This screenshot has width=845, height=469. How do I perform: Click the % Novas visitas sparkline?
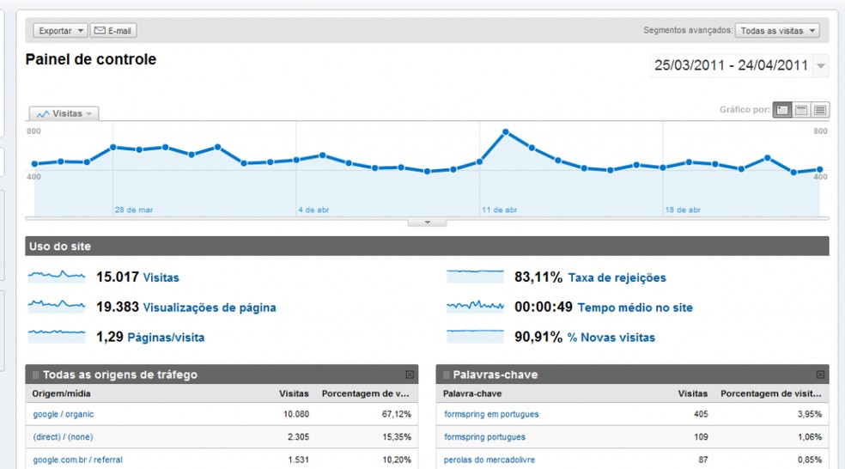[476, 336]
